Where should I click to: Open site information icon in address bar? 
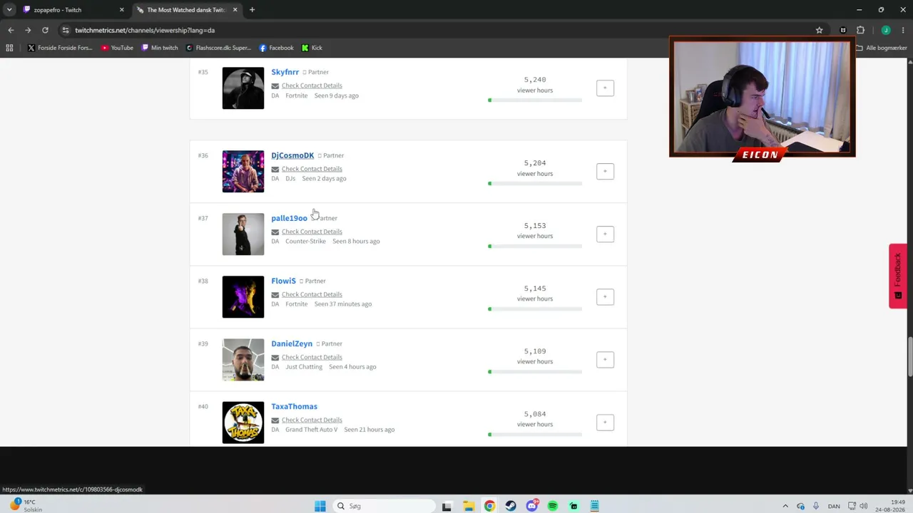(66, 30)
